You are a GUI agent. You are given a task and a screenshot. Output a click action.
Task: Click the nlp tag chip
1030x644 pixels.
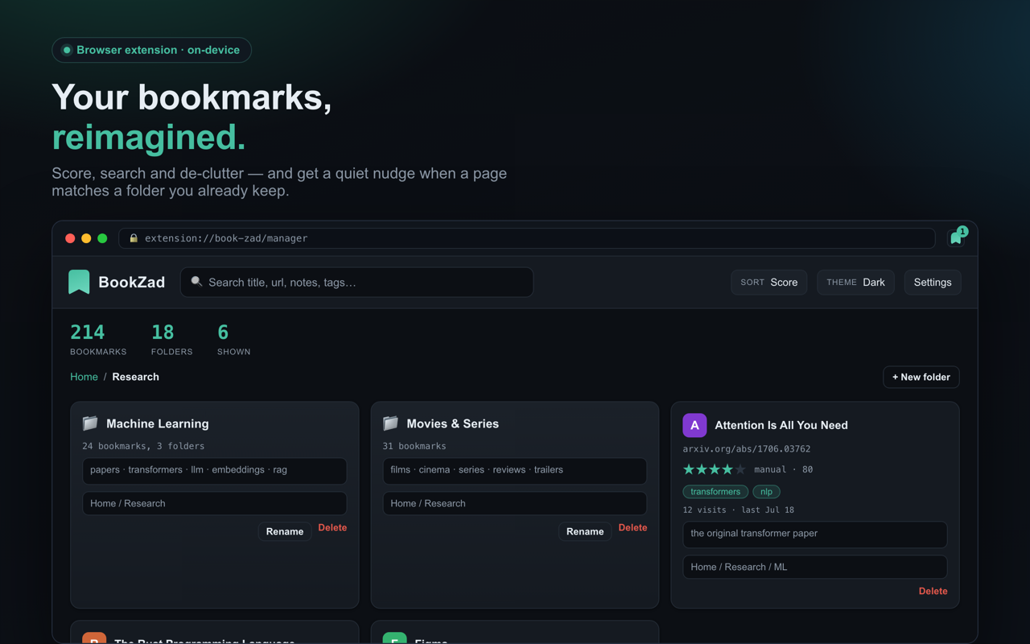pos(766,492)
